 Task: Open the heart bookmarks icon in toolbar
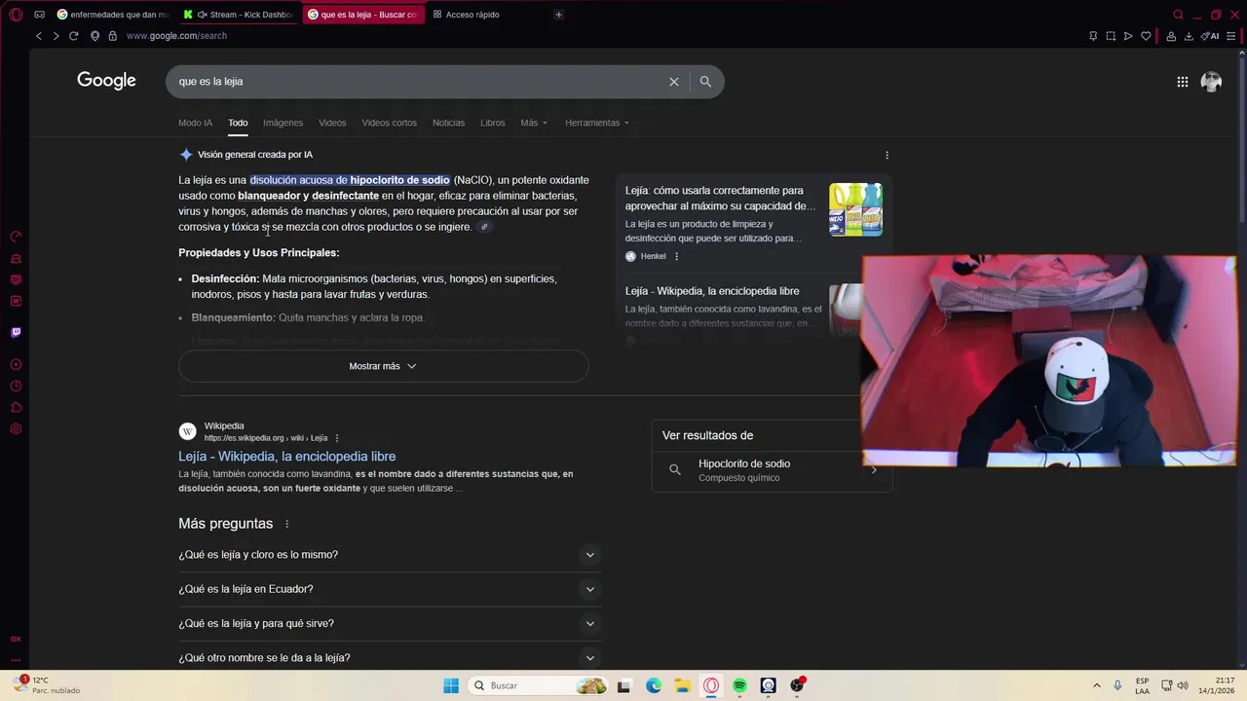(1146, 36)
